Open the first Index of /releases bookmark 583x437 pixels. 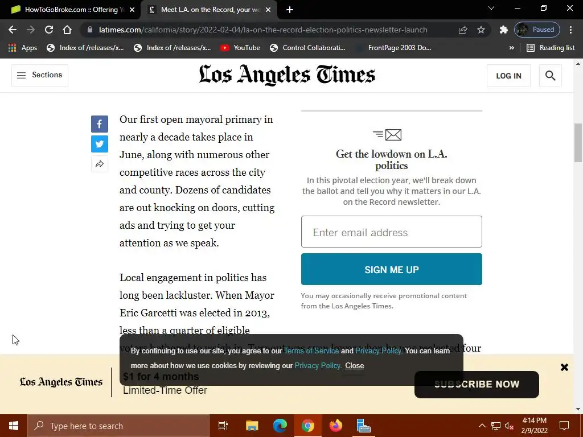pos(85,48)
